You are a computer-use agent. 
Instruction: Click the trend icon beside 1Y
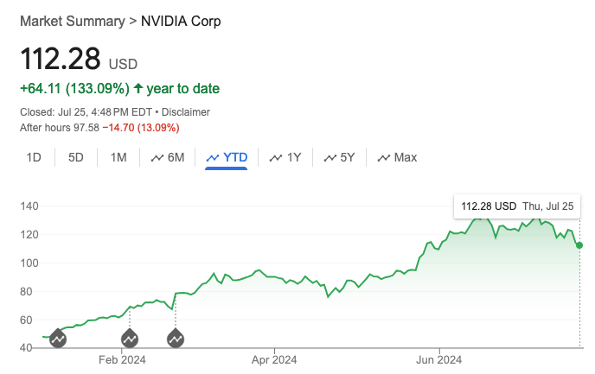[276, 158]
